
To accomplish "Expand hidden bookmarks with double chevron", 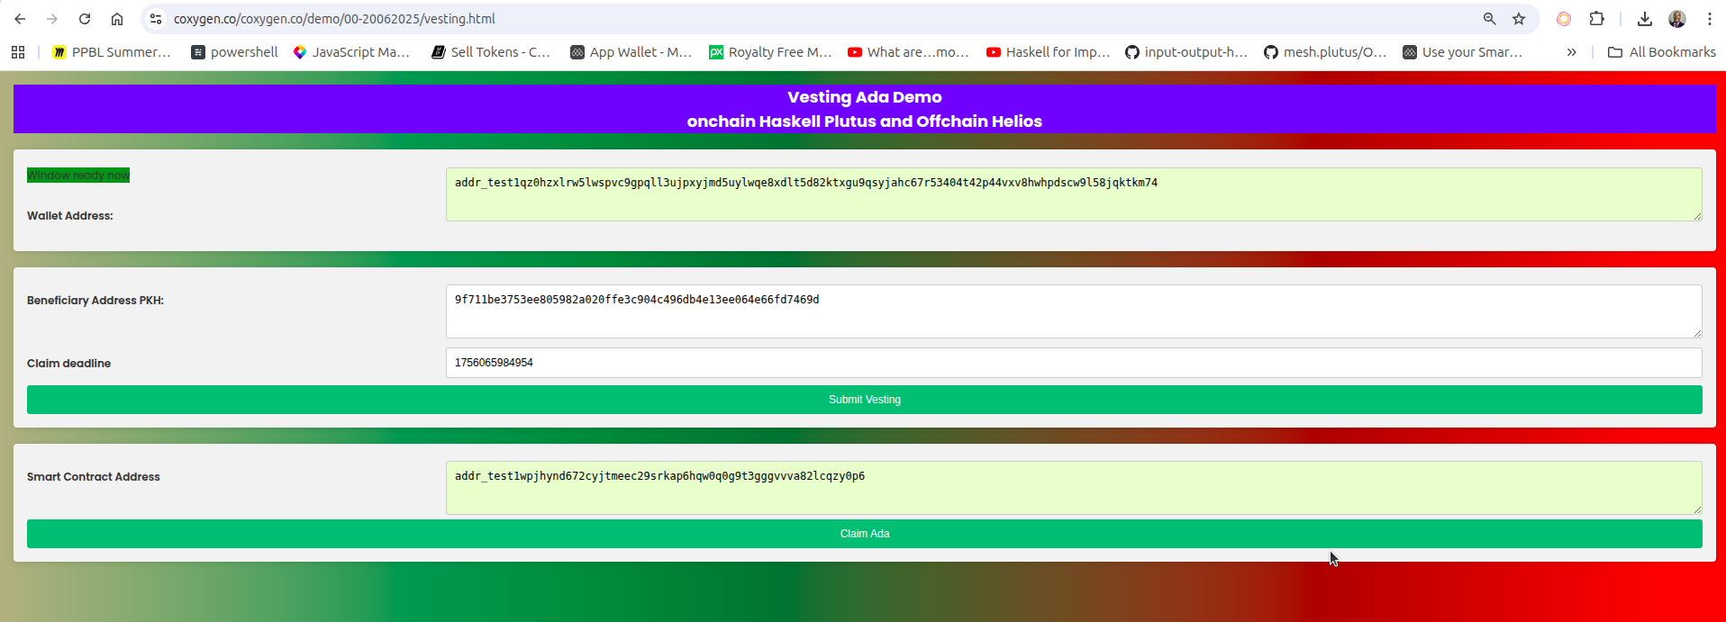I will (1571, 52).
